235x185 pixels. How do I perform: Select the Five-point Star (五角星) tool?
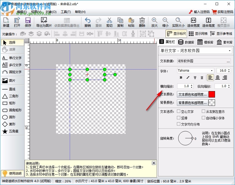[x=12, y=131]
